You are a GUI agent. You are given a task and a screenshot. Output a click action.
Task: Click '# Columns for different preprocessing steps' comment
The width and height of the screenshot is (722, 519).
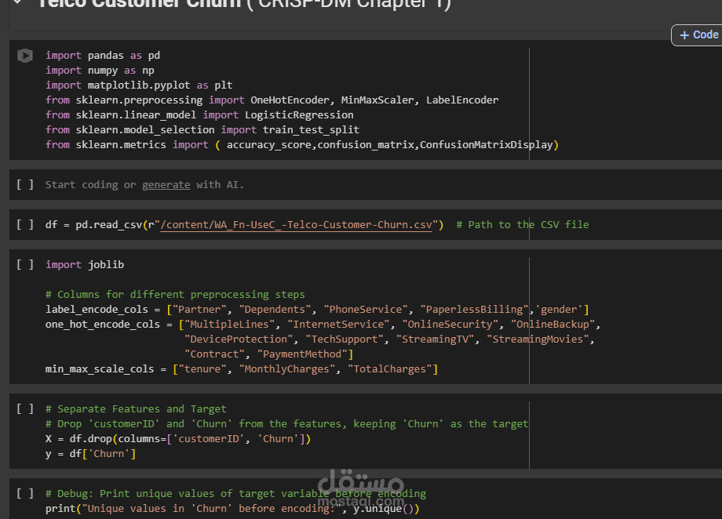point(175,295)
